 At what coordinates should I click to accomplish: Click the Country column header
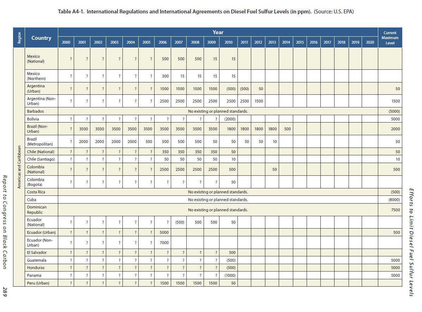point(41,38)
